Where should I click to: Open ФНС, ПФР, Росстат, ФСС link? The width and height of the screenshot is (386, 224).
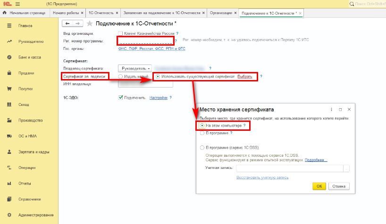tap(151, 48)
